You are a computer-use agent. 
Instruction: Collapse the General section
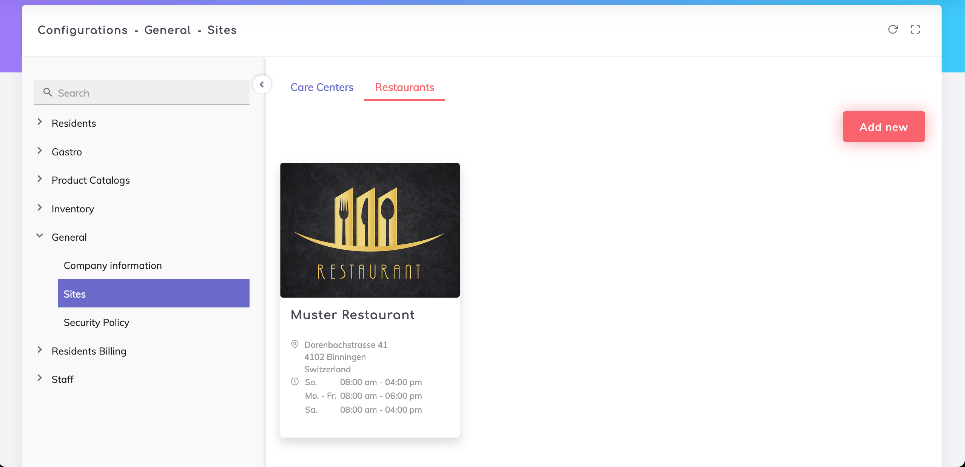40,236
